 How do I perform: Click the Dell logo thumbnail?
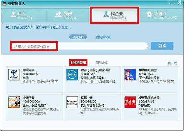click(x=72, y=74)
